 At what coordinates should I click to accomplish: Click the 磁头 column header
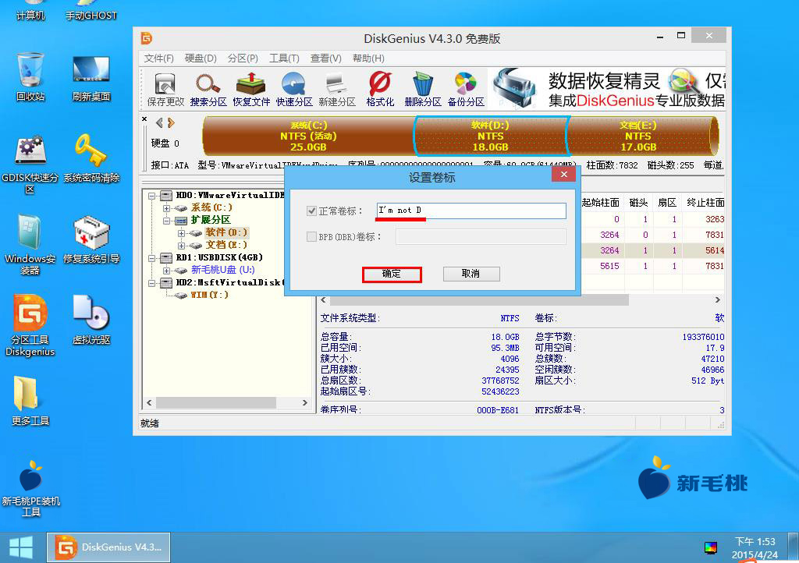(638, 203)
